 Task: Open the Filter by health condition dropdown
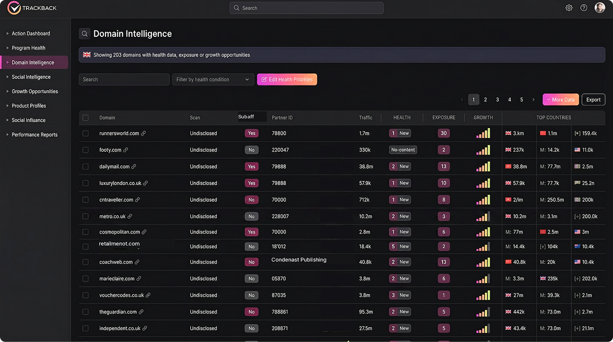point(213,79)
